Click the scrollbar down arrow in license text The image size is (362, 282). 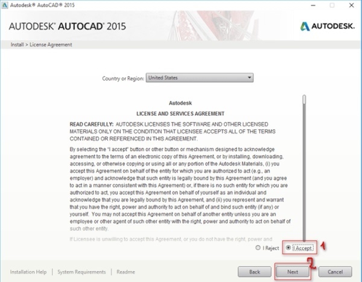point(304,239)
